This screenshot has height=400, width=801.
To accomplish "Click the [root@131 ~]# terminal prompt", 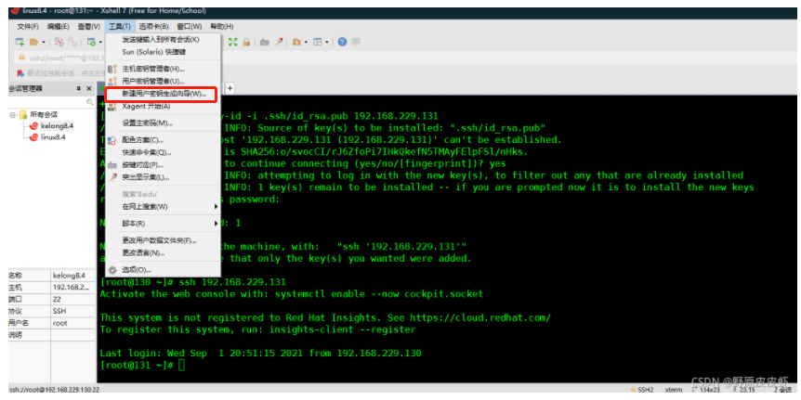I will click(138, 366).
